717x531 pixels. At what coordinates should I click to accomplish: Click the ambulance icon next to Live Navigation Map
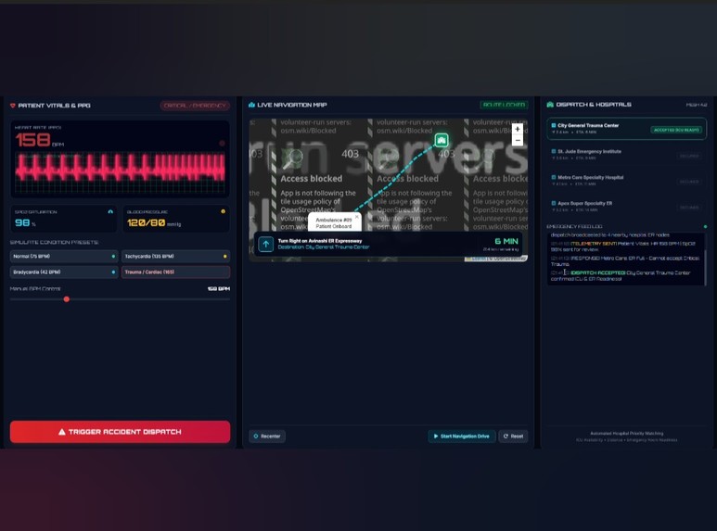[251, 105]
